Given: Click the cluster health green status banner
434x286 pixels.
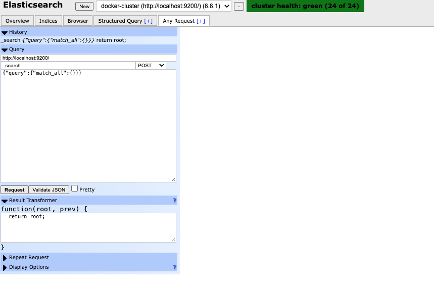Looking at the screenshot, I should click(x=305, y=6).
